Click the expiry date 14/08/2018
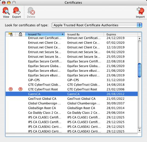Image resolution: width=147 pixels, height=142 pixels. click(x=115, y=85)
